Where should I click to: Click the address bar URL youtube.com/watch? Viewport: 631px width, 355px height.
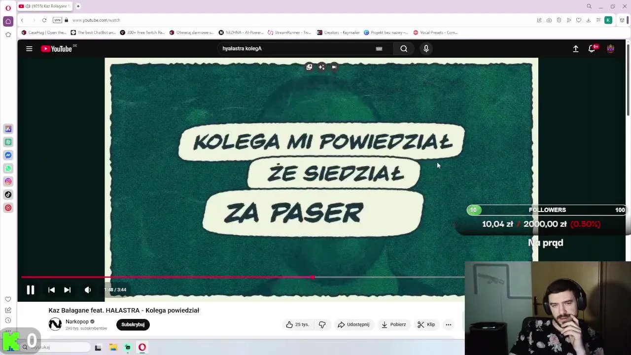(96, 20)
